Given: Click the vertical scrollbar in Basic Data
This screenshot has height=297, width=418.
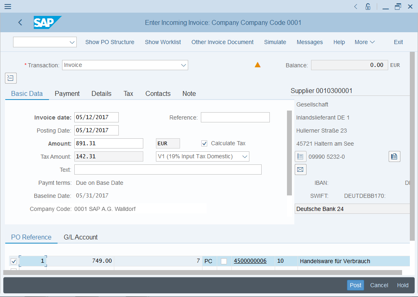Looking at the screenshot, I should click(289, 153).
